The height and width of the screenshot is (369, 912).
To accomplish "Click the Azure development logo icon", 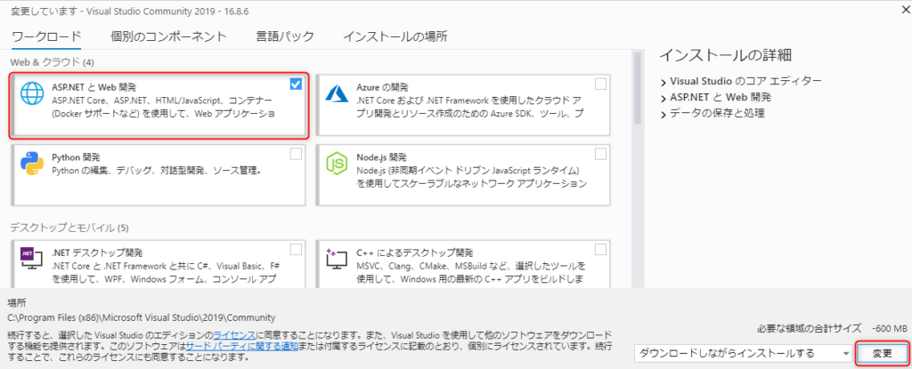I will coord(337,93).
